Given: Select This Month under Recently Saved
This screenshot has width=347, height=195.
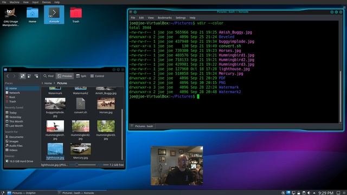Looking at the screenshot, I should coord(22,121).
